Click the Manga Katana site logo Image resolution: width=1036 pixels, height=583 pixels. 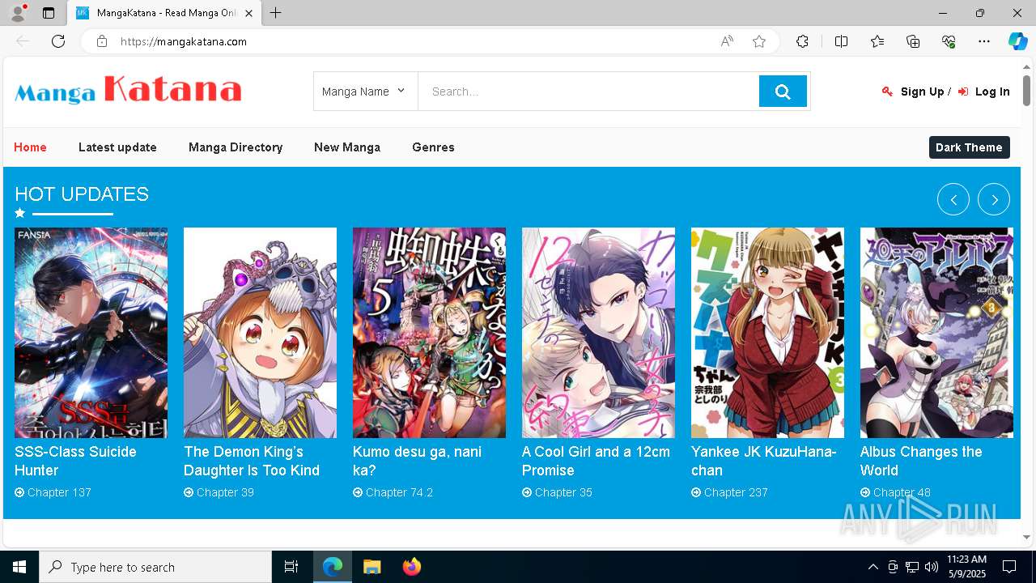pos(128,91)
